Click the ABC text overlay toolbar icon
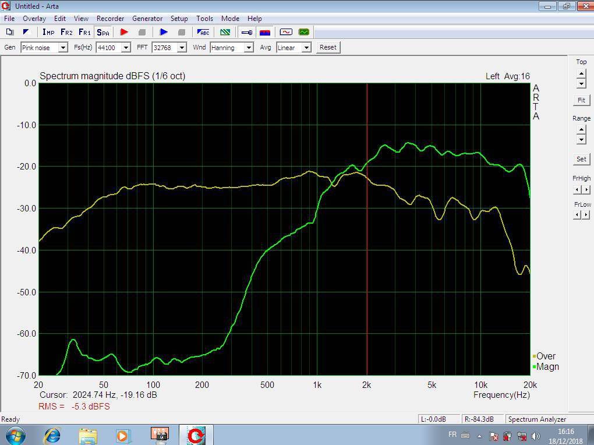 [x=203, y=32]
